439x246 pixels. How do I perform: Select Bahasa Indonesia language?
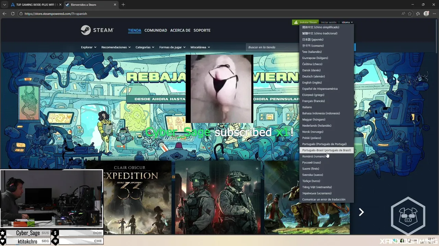coord(326,113)
